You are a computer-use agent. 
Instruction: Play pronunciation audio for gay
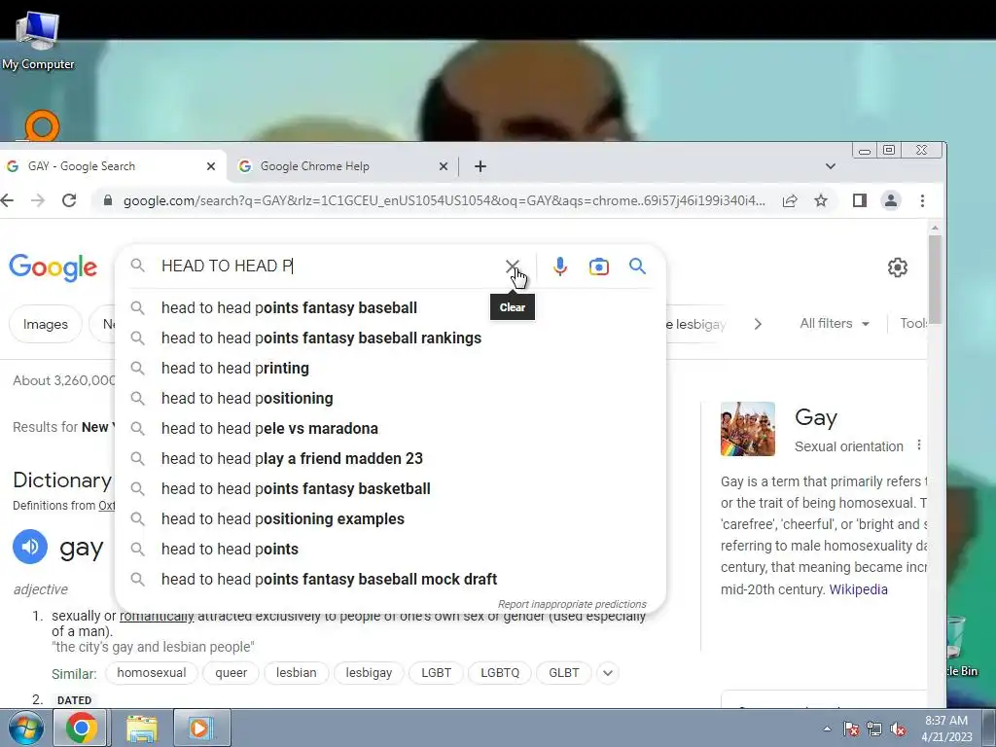tap(30, 547)
